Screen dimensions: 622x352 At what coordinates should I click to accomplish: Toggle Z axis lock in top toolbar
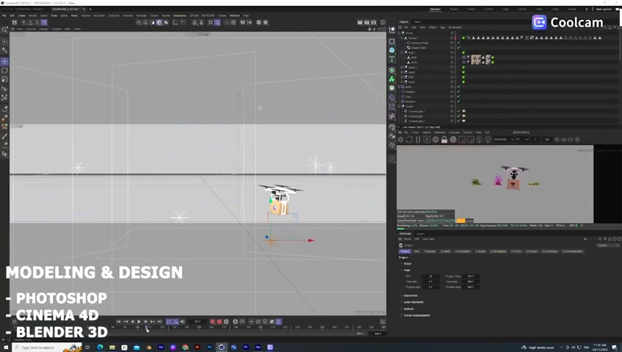tap(37, 23)
